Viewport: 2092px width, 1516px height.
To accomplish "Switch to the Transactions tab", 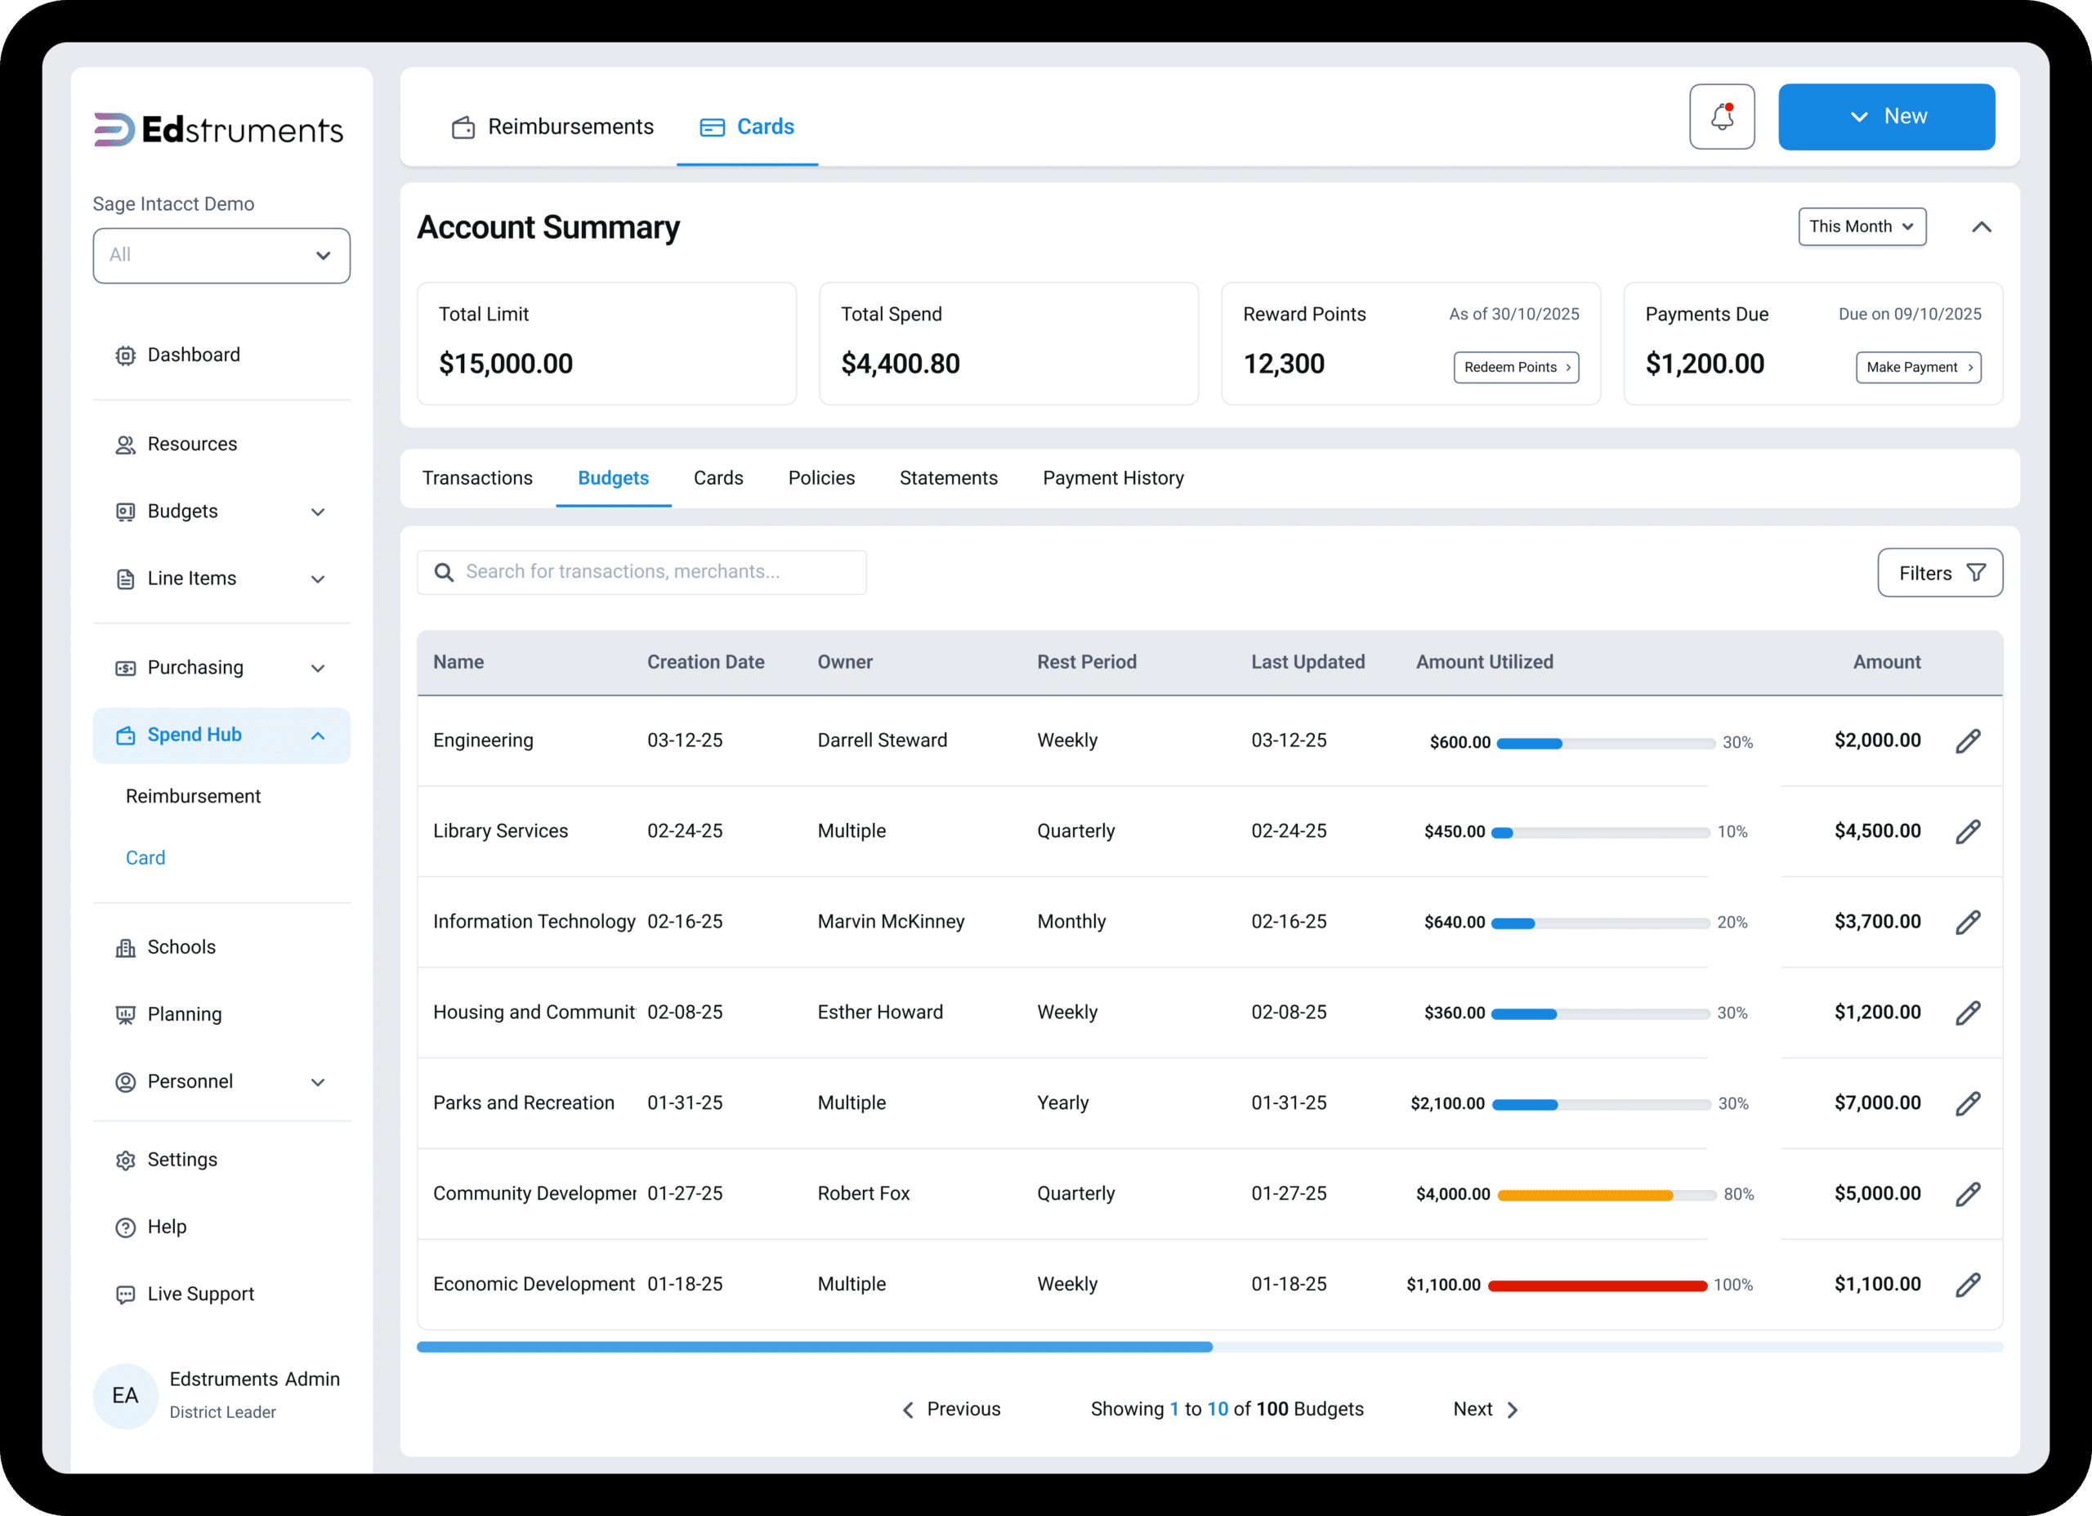I will click(477, 478).
